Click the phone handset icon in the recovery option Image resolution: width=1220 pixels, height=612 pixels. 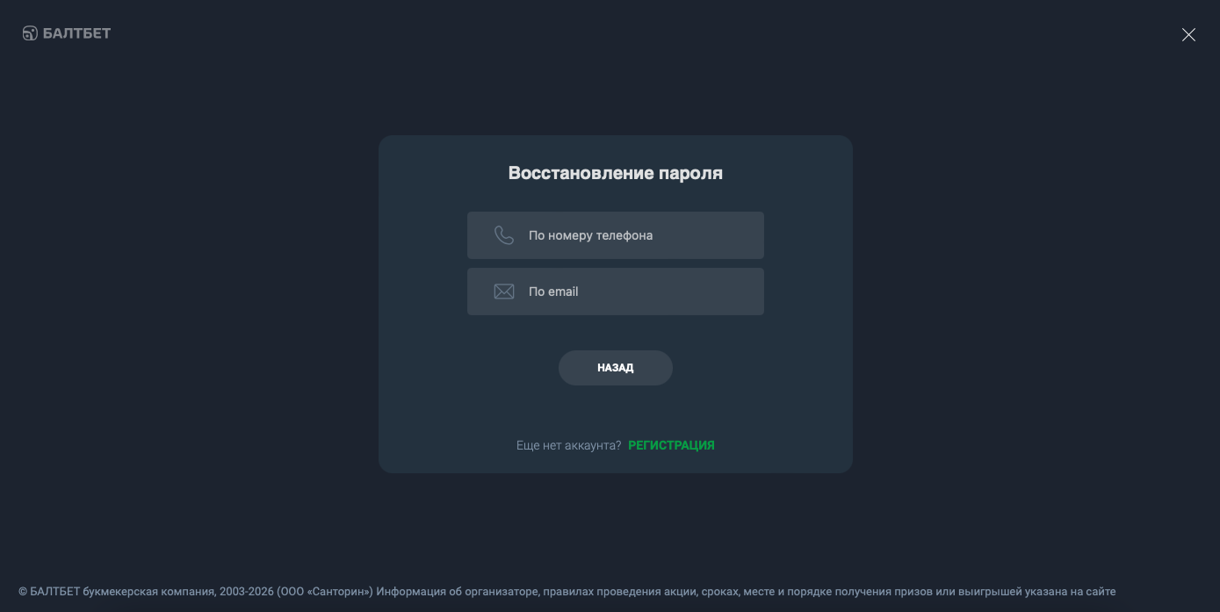tap(504, 235)
